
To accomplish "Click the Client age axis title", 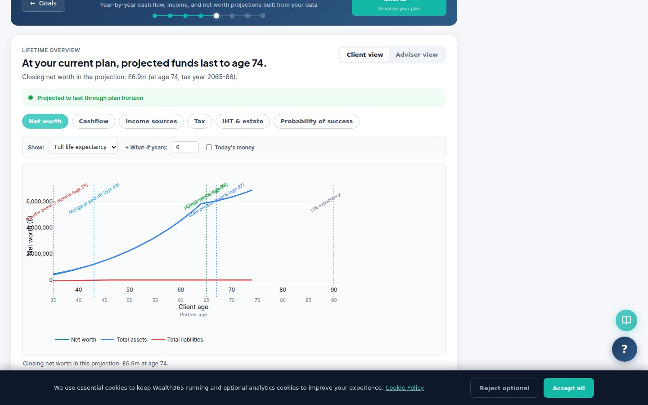I will click(x=193, y=307).
